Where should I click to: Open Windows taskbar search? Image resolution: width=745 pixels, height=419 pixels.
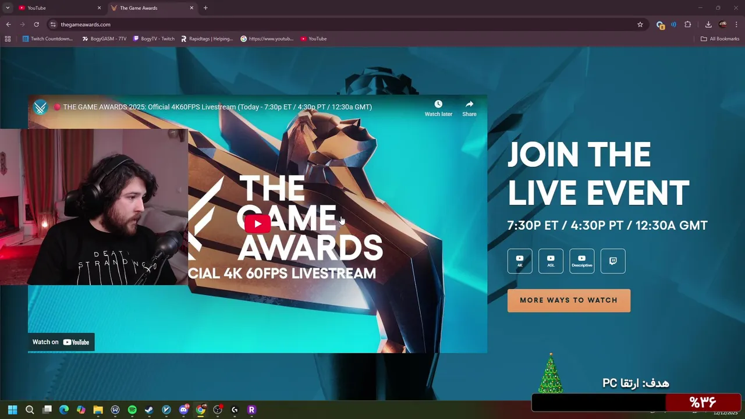[30, 410]
